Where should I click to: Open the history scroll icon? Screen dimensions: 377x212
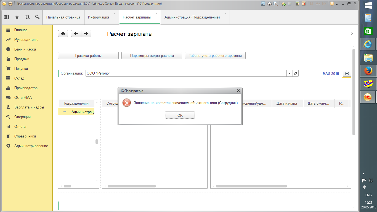pyautogui.click(x=27, y=17)
